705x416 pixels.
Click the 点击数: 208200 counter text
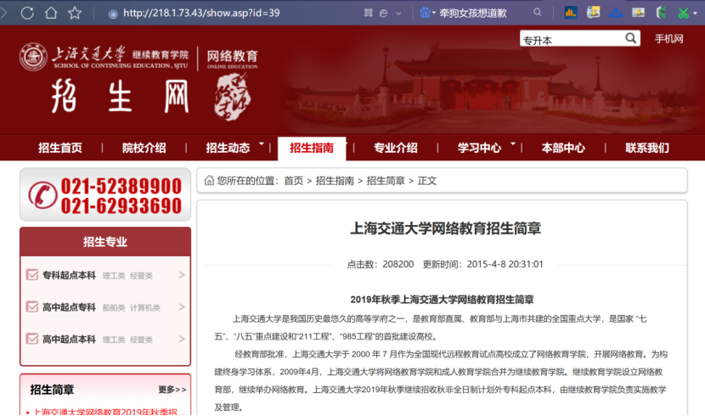click(381, 264)
